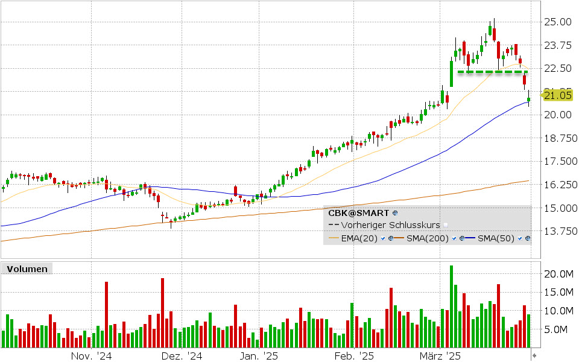The width and height of the screenshot is (579, 362).
Task: Click the 23.75 price axis label
Action: 558,45
